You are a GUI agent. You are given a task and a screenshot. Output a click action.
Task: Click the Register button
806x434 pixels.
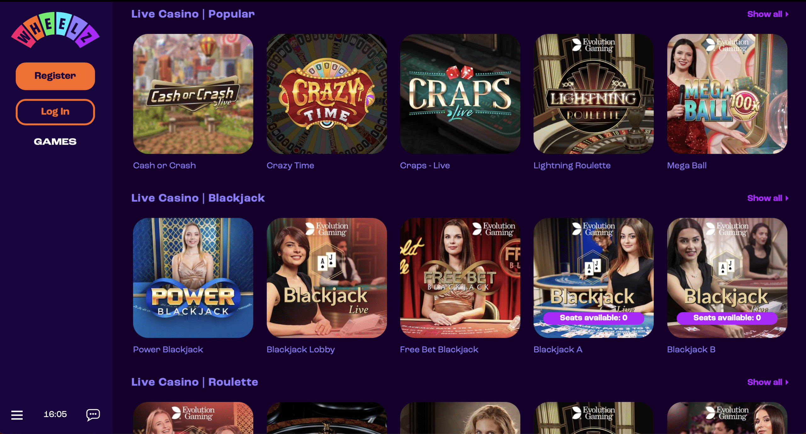(x=55, y=76)
